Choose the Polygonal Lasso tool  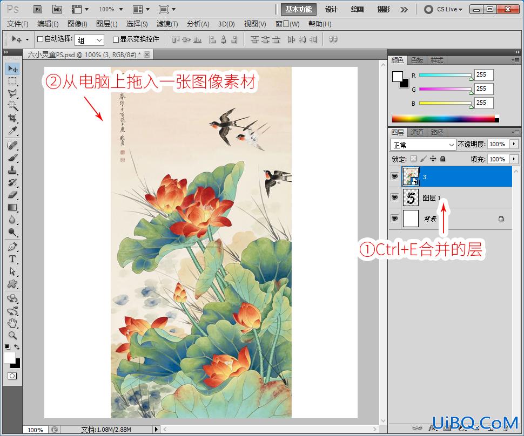[13, 93]
